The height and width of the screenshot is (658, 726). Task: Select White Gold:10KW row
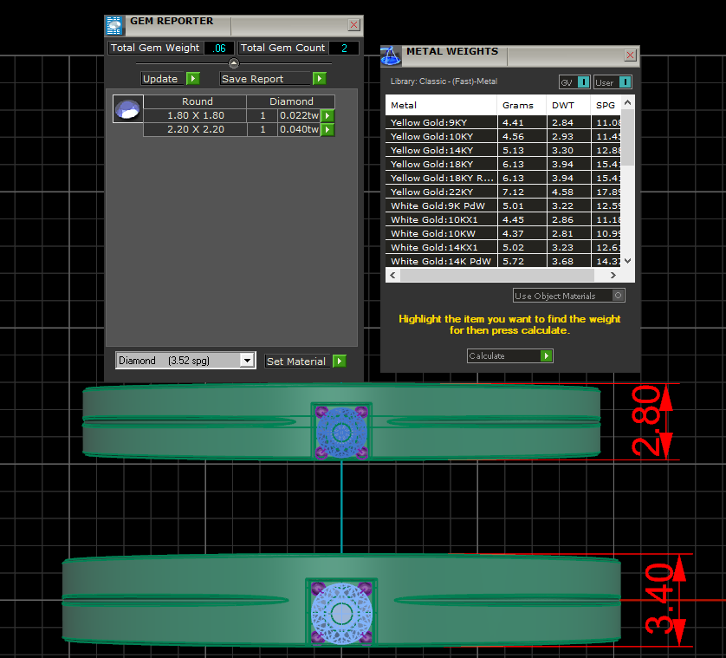(x=440, y=233)
